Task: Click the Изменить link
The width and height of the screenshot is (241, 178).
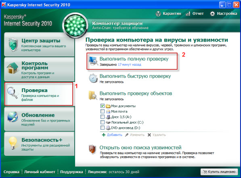Action: tap(137, 135)
